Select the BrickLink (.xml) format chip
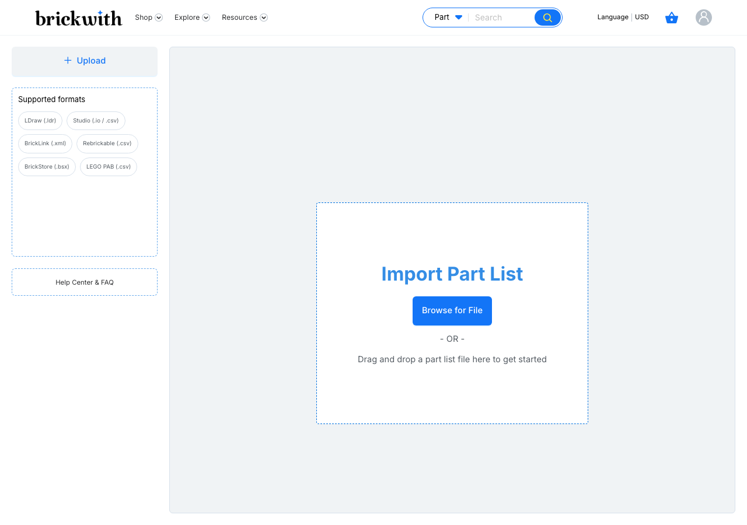Screen dimensions: 747x525 [x=45, y=143]
